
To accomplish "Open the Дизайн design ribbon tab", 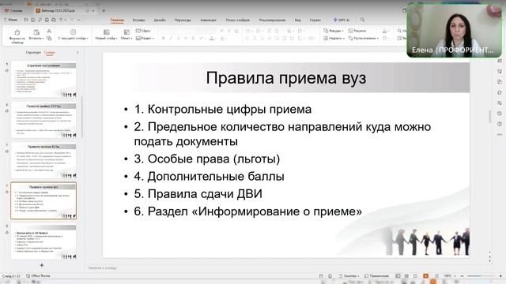I will click(160, 20).
